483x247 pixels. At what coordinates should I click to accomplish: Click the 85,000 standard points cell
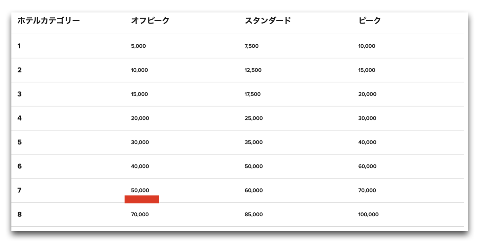[x=254, y=214]
